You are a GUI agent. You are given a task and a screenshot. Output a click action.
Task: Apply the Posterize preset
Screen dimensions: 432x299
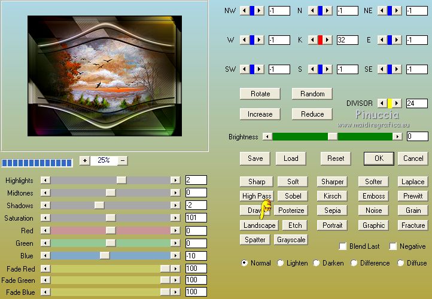[x=291, y=210]
